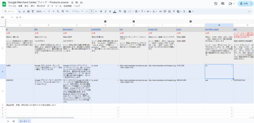This screenshot has width=254, height=123.
Task: Open the all sheets list icon
Action: (14, 121)
